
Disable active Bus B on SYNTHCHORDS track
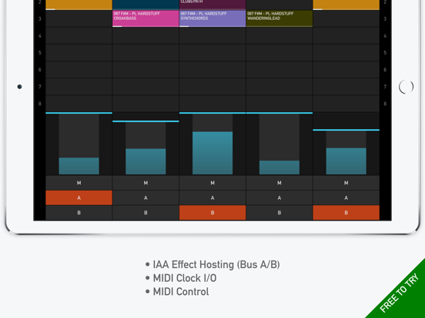point(212,213)
